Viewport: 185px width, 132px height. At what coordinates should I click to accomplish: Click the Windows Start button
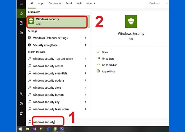tap(20, 129)
